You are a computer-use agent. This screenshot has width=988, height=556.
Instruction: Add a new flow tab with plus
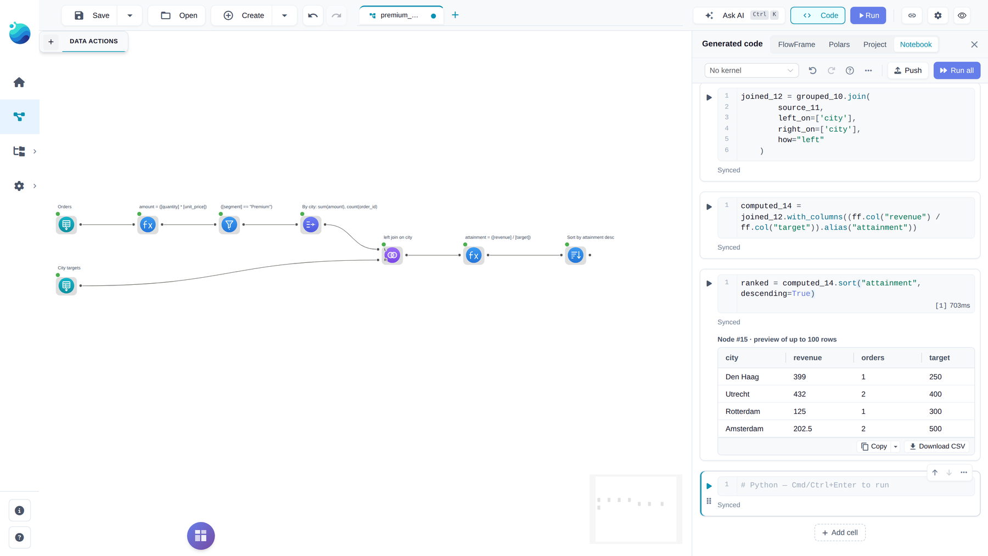455,15
